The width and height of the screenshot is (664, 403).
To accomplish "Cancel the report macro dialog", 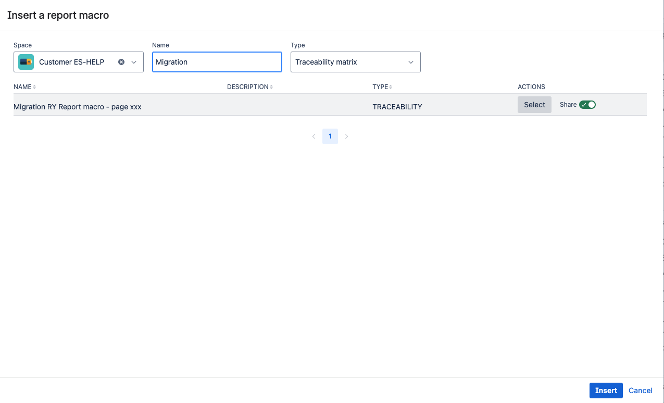I will pyautogui.click(x=640, y=391).
